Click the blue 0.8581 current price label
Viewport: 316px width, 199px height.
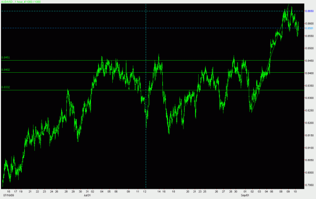click(x=309, y=28)
